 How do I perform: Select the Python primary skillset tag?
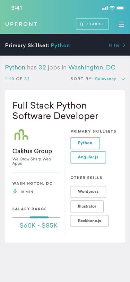(85, 143)
